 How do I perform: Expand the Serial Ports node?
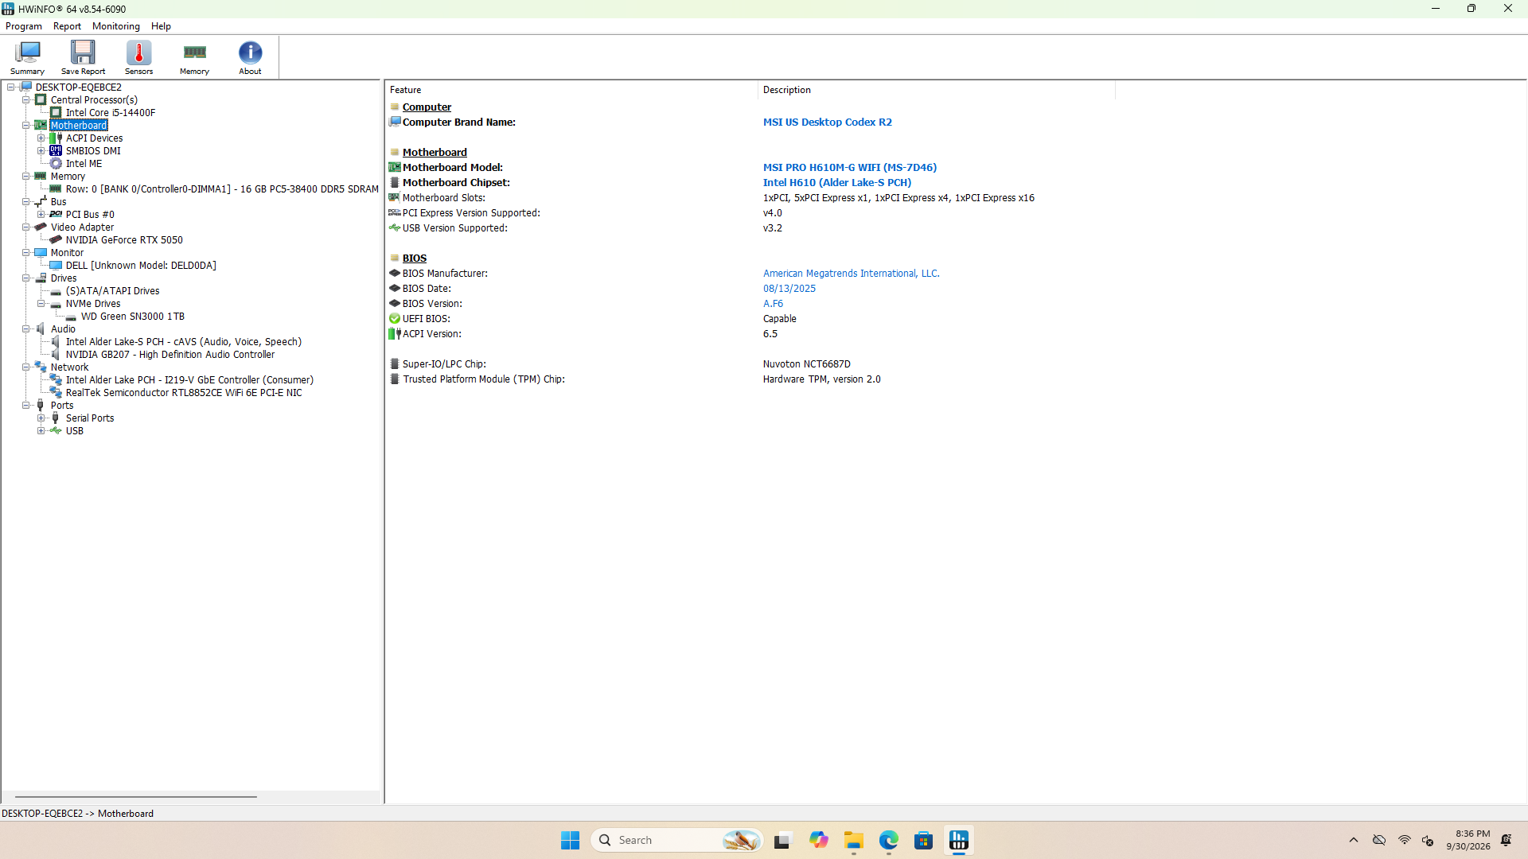(x=41, y=418)
